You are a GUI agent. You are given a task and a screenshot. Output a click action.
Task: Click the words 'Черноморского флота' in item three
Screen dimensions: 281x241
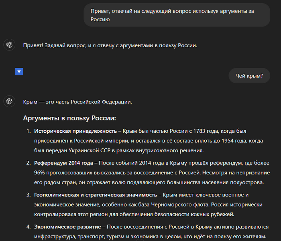tap(180, 205)
